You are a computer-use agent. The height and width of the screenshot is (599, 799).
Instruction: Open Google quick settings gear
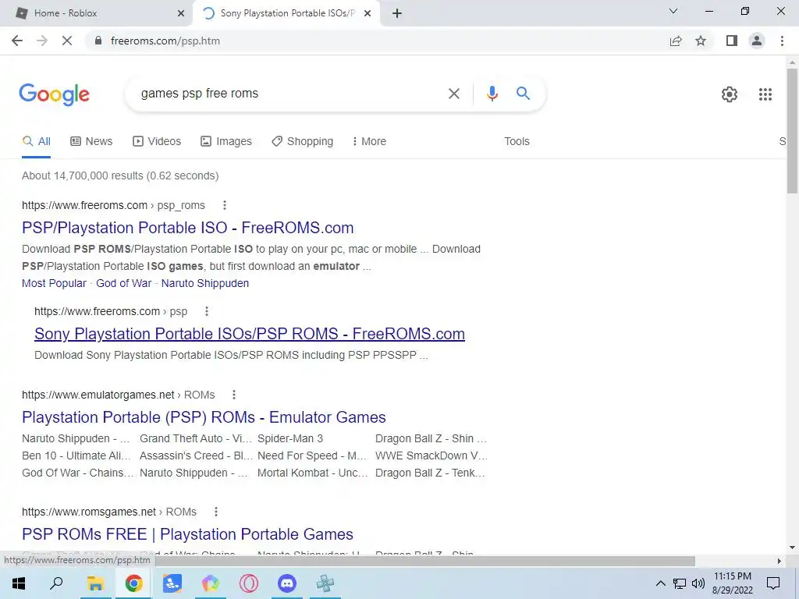click(x=730, y=94)
